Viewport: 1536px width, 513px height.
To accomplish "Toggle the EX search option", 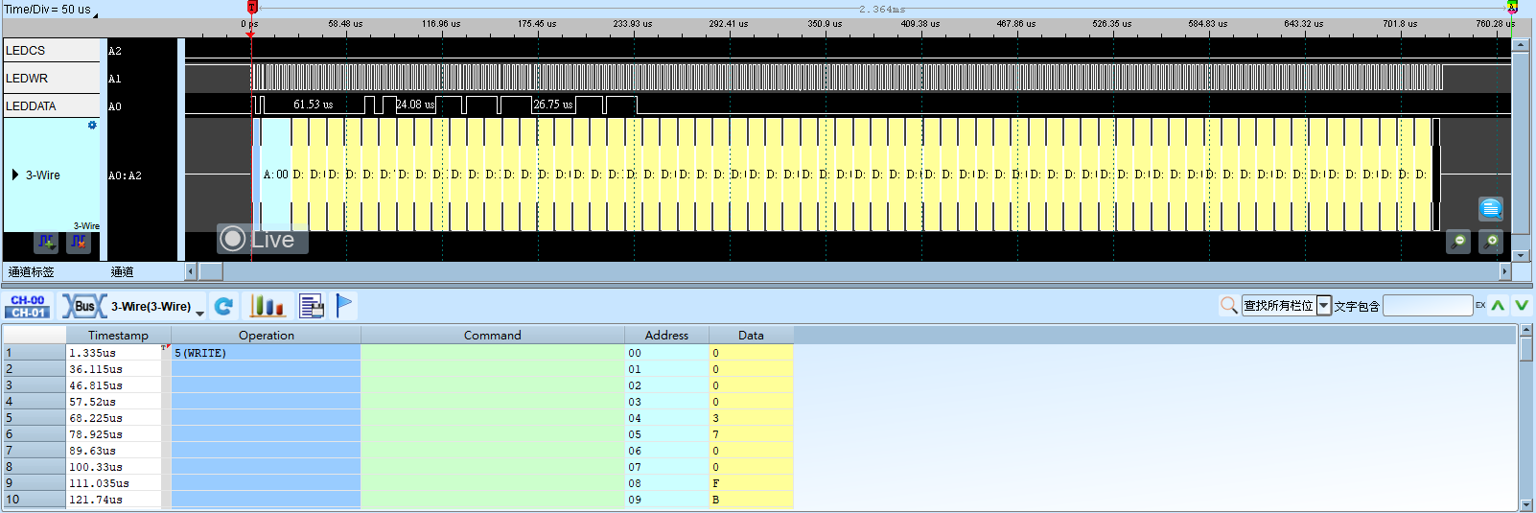I will click(1480, 306).
